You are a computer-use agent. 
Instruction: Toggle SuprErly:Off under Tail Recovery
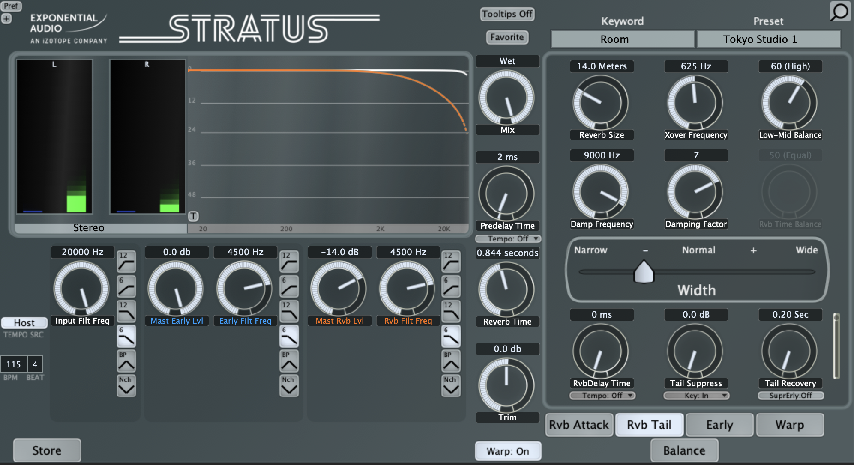point(791,396)
